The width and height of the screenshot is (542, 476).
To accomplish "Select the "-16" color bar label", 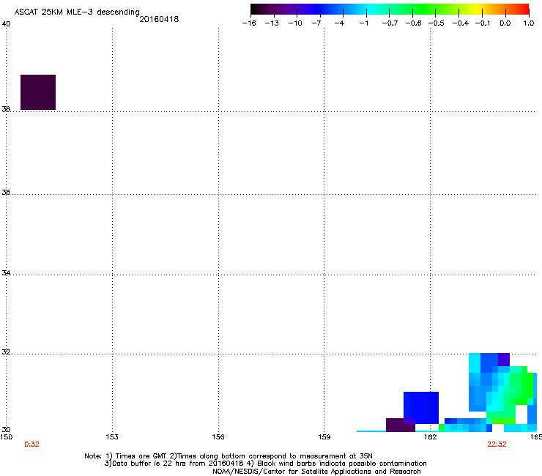I will tap(249, 23).
